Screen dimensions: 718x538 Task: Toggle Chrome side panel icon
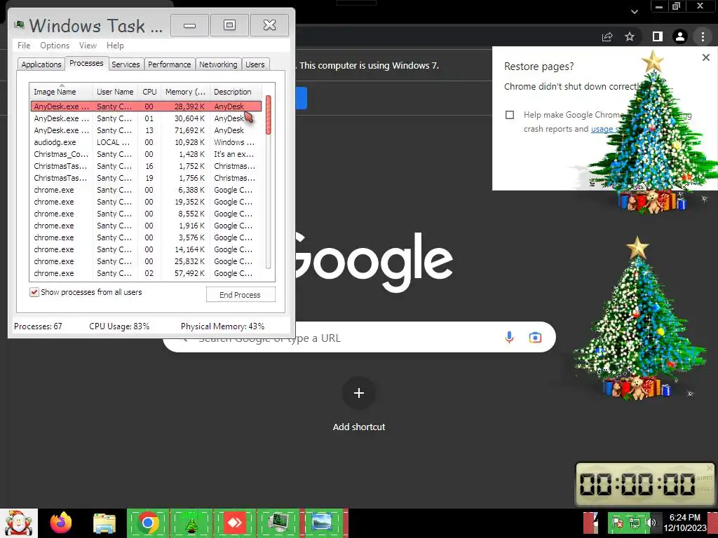click(x=657, y=36)
